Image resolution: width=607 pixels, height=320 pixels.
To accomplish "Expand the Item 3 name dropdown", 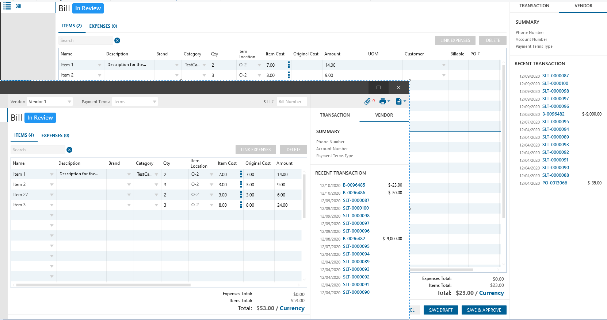I will coord(51,205).
